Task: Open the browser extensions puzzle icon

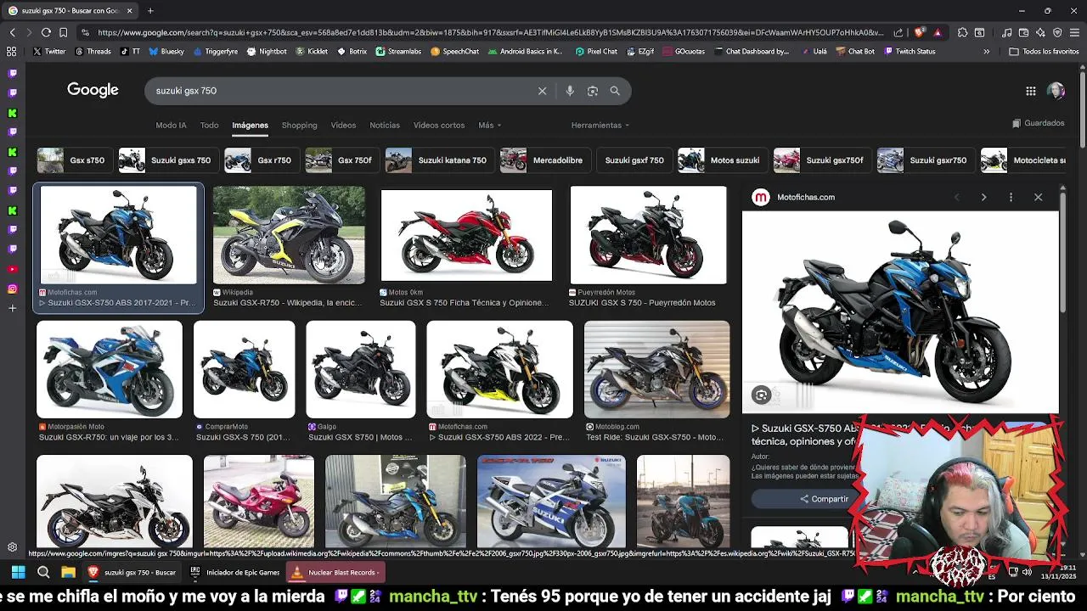Action: point(962,32)
